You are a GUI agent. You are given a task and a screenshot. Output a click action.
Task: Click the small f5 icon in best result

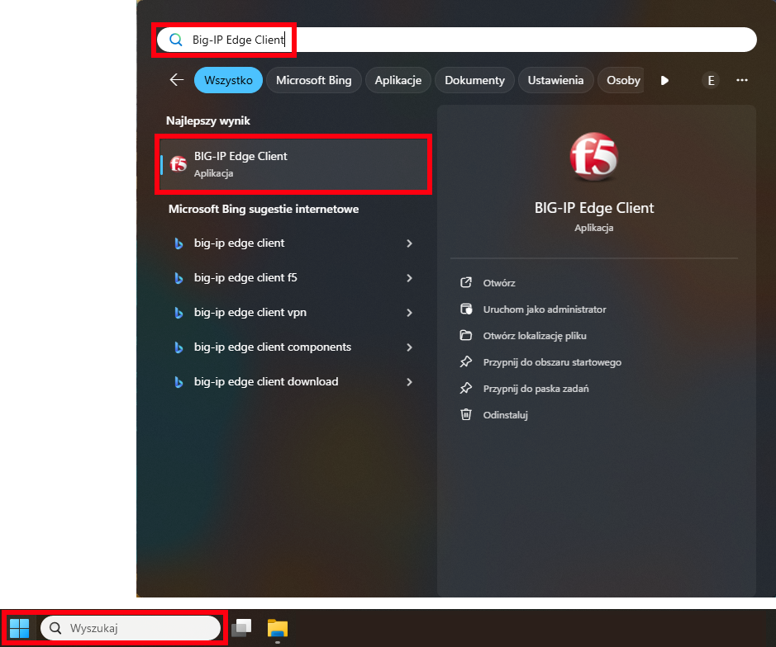click(x=179, y=163)
